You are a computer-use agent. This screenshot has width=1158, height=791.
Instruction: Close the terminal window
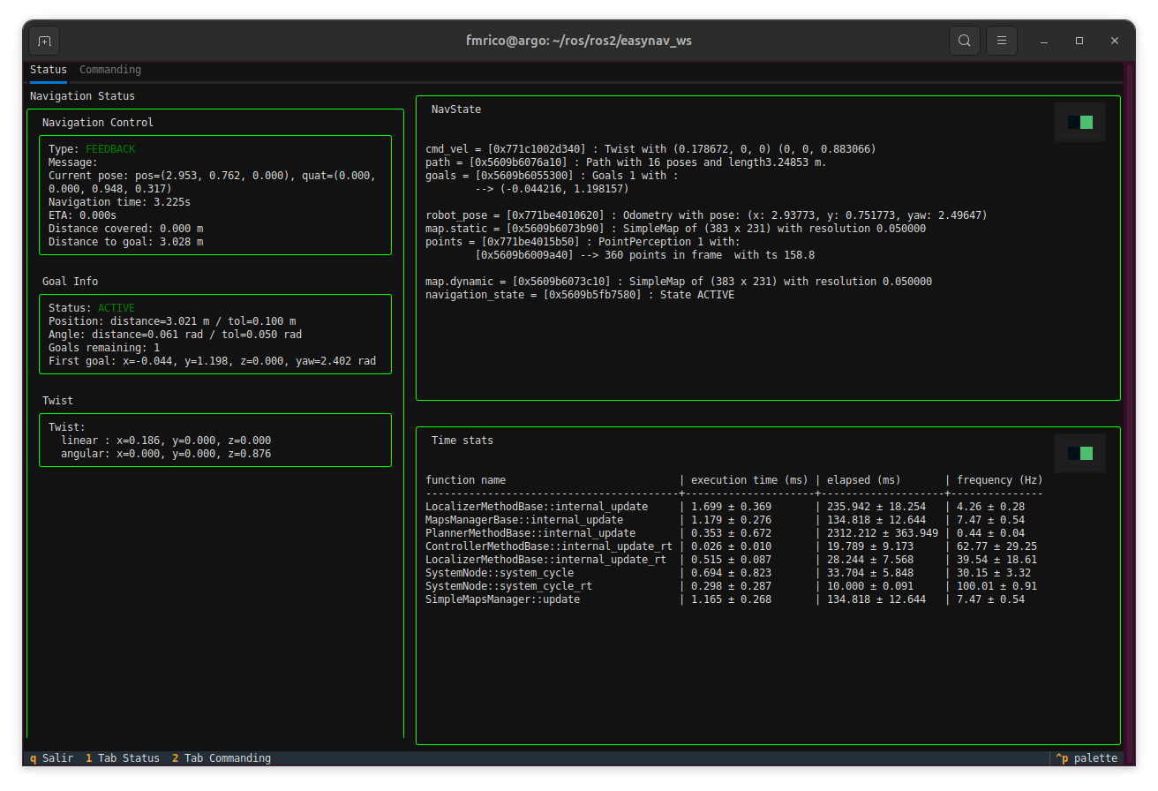click(1115, 41)
